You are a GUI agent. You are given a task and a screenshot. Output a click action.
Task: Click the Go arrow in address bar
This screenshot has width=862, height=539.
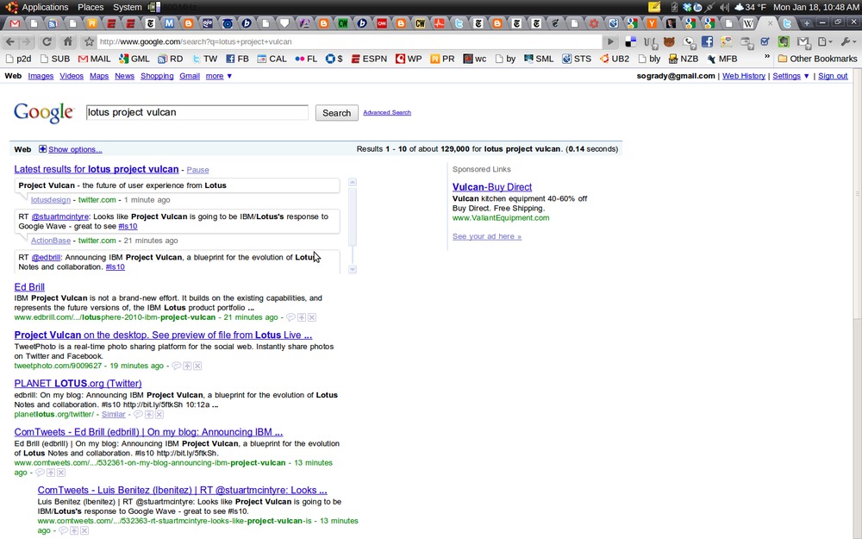[x=610, y=41]
